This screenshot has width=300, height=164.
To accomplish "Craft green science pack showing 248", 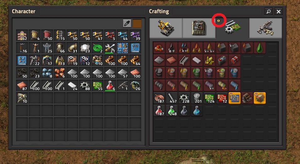I will (172, 111).
